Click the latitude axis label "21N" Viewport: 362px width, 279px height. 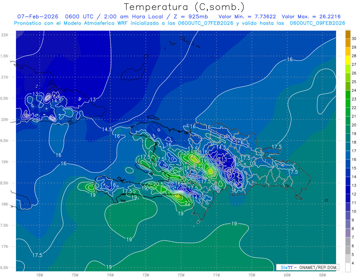coord(5,77)
